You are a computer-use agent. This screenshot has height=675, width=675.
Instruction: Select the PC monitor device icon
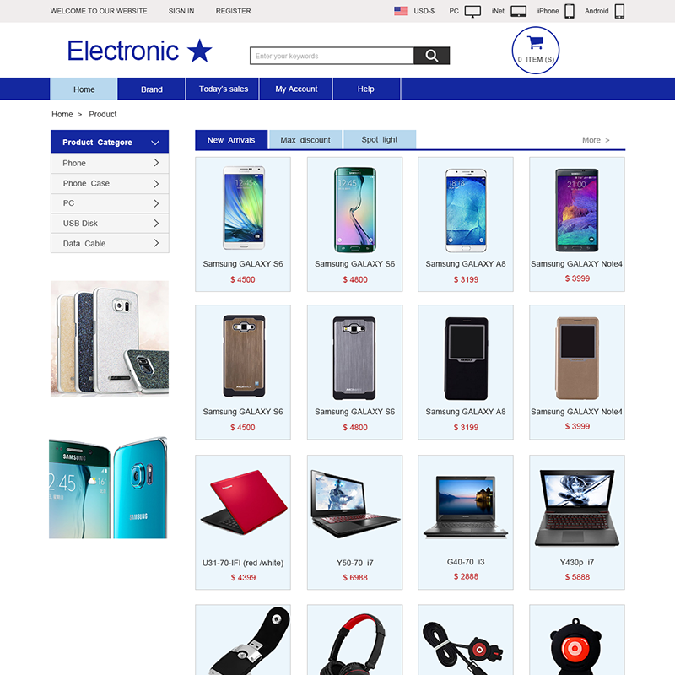coord(472,11)
